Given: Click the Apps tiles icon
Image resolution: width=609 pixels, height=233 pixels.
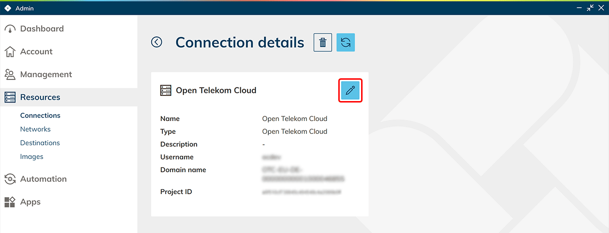Looking at the screenshot, I should [x=10, y=202].
